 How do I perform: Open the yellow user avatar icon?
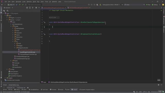click(163, 5)
